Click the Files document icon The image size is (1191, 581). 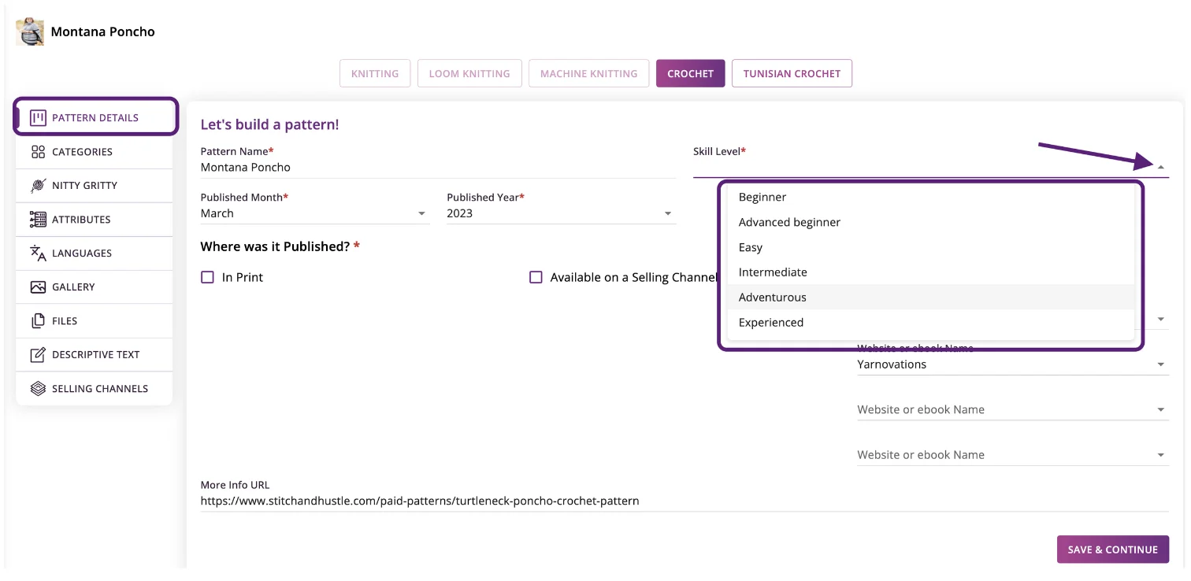pyautogui.click(x=38, y=321)
